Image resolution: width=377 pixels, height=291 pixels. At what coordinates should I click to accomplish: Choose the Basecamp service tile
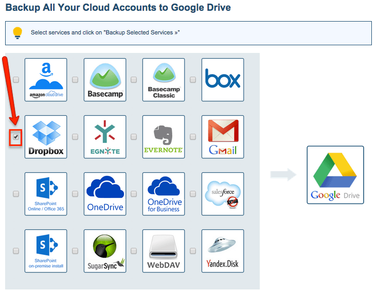pos(105,80)
